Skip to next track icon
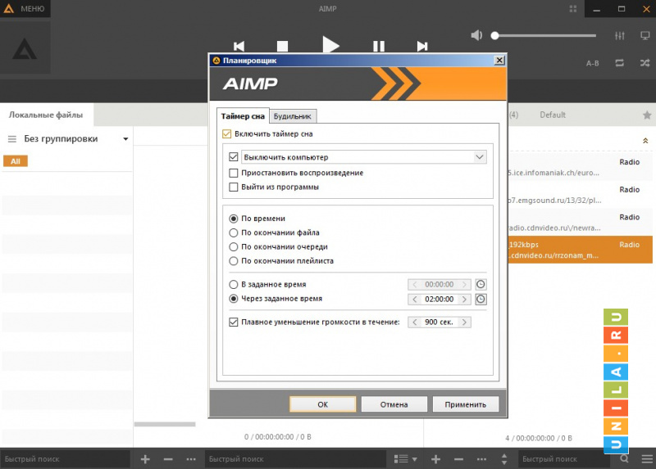This screenshot has height=469, width=656. click(422, 47)
